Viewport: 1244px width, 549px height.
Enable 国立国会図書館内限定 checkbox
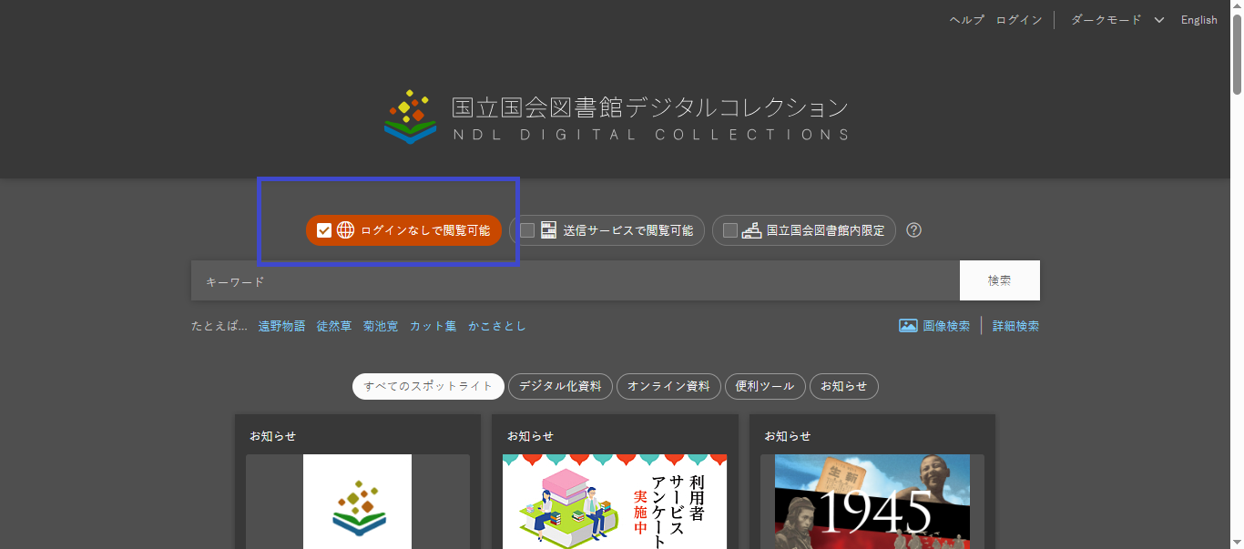729,230
